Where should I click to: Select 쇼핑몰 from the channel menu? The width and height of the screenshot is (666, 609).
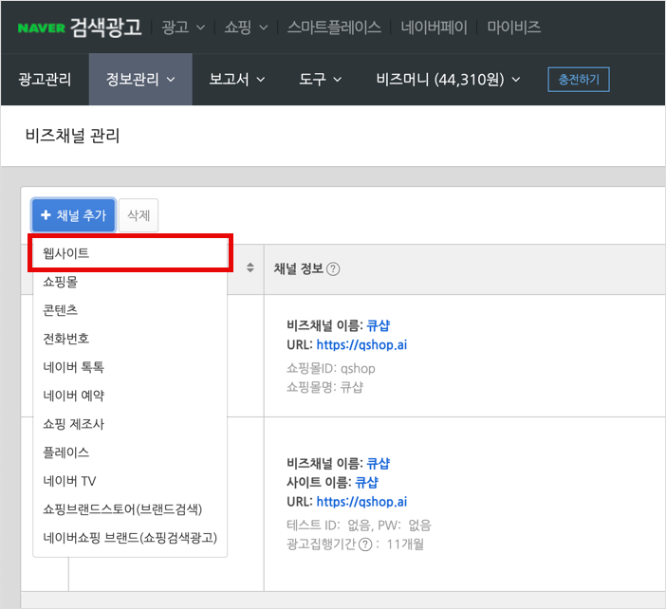pyautogui.click(x=130, y=282)
